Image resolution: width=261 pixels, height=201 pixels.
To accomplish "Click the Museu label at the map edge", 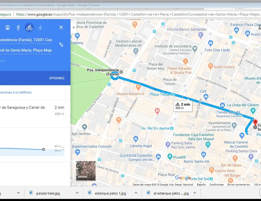I will click(253, 81).
